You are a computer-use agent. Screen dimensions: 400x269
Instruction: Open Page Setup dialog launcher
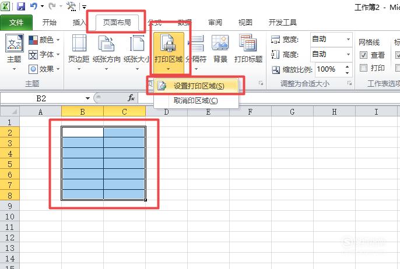(261, 83)
